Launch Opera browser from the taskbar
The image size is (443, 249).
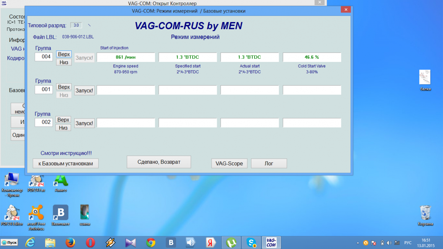pyautogui.click(x=90, y=242)
